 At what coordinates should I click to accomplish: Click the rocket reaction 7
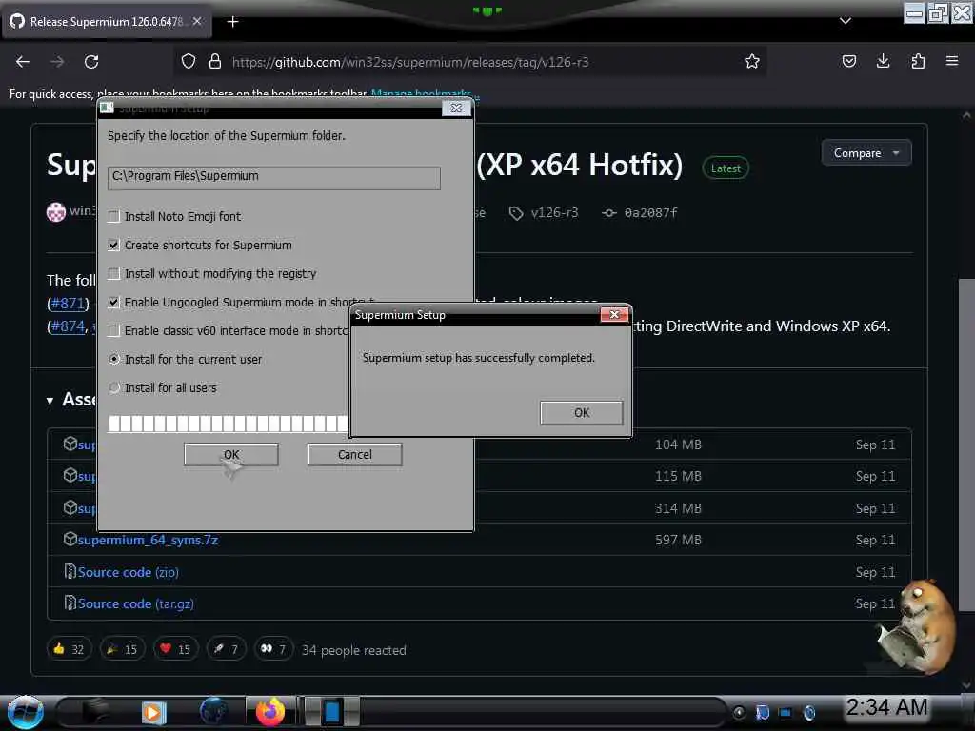pos(227,649)
